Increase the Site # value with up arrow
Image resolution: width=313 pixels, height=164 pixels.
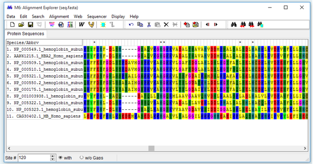coord(53,156)
